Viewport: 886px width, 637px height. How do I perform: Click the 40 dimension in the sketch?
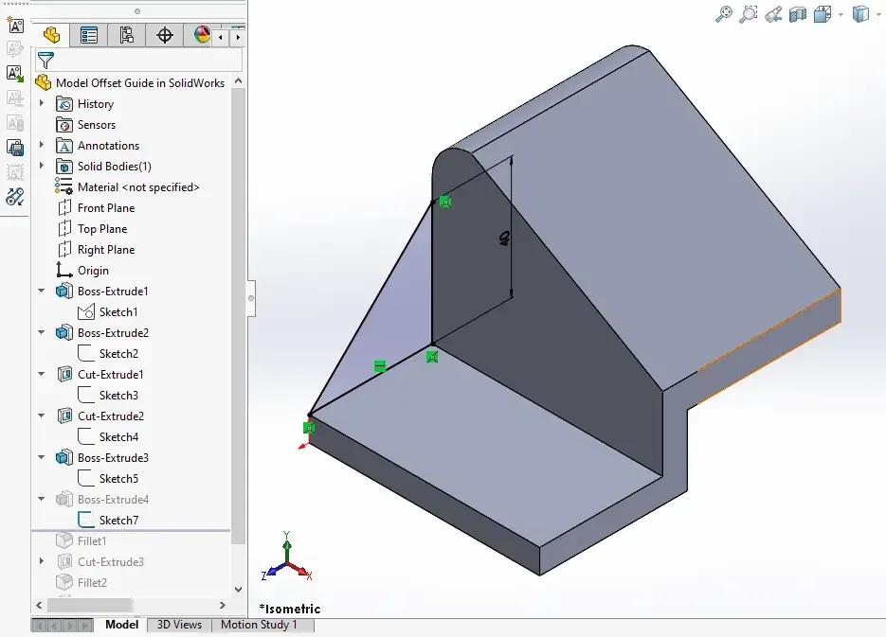pos(504,239)
